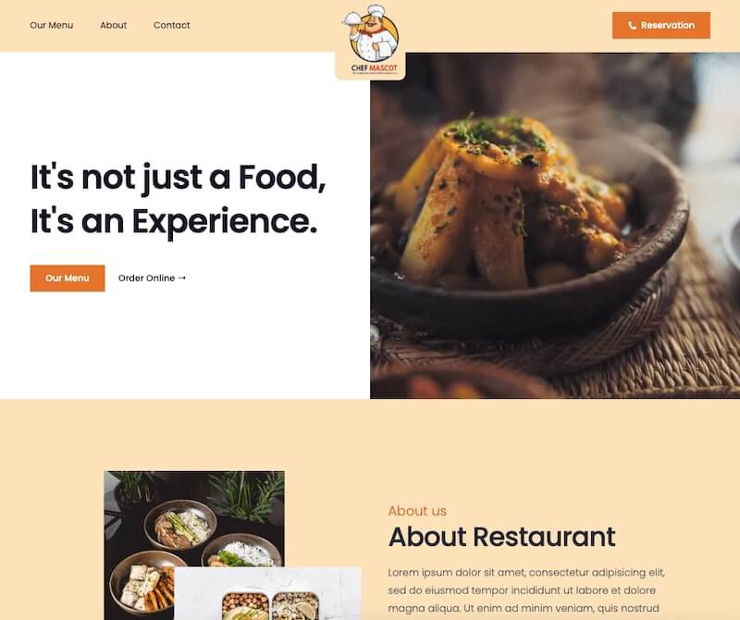Click the orange Our Menu button
Viewport: 740px width, 620px height.
(68, 279)
